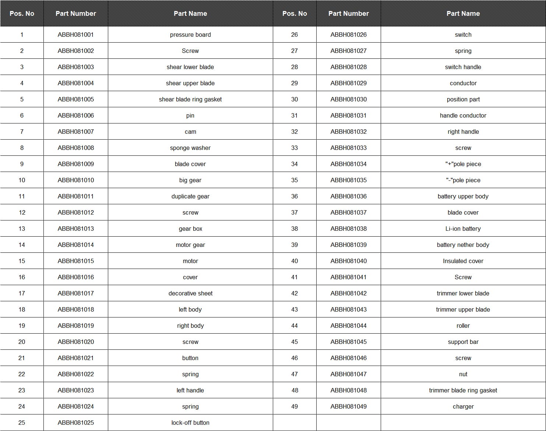The height and width of the screenshot is (431, 546).
Task: Click the "lock-off button" entry
Action: [x=190, y=423]
